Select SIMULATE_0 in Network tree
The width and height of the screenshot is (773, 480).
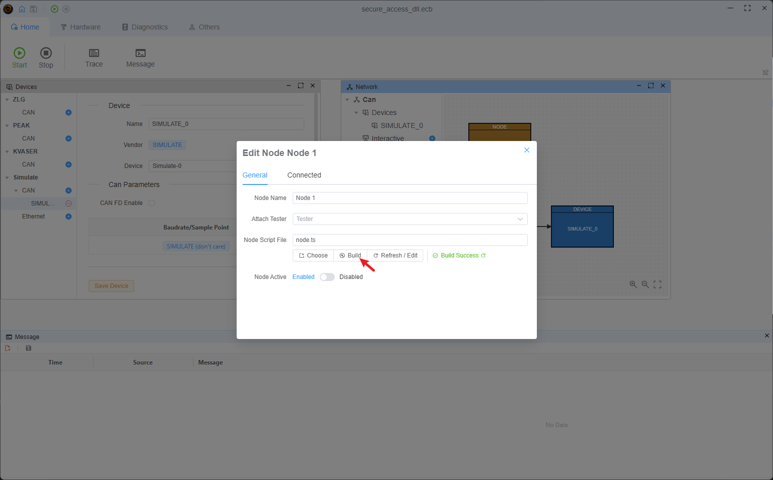[402, 125]
